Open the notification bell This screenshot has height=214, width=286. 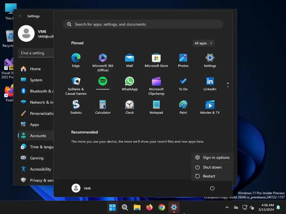click(278, 207)
